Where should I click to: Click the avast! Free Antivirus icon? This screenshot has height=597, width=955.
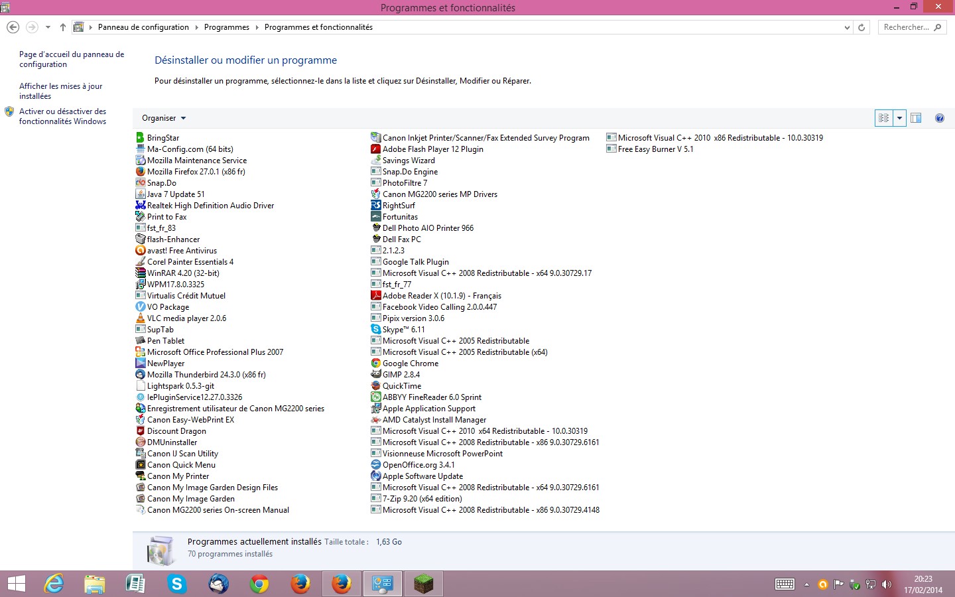[140, 251]
